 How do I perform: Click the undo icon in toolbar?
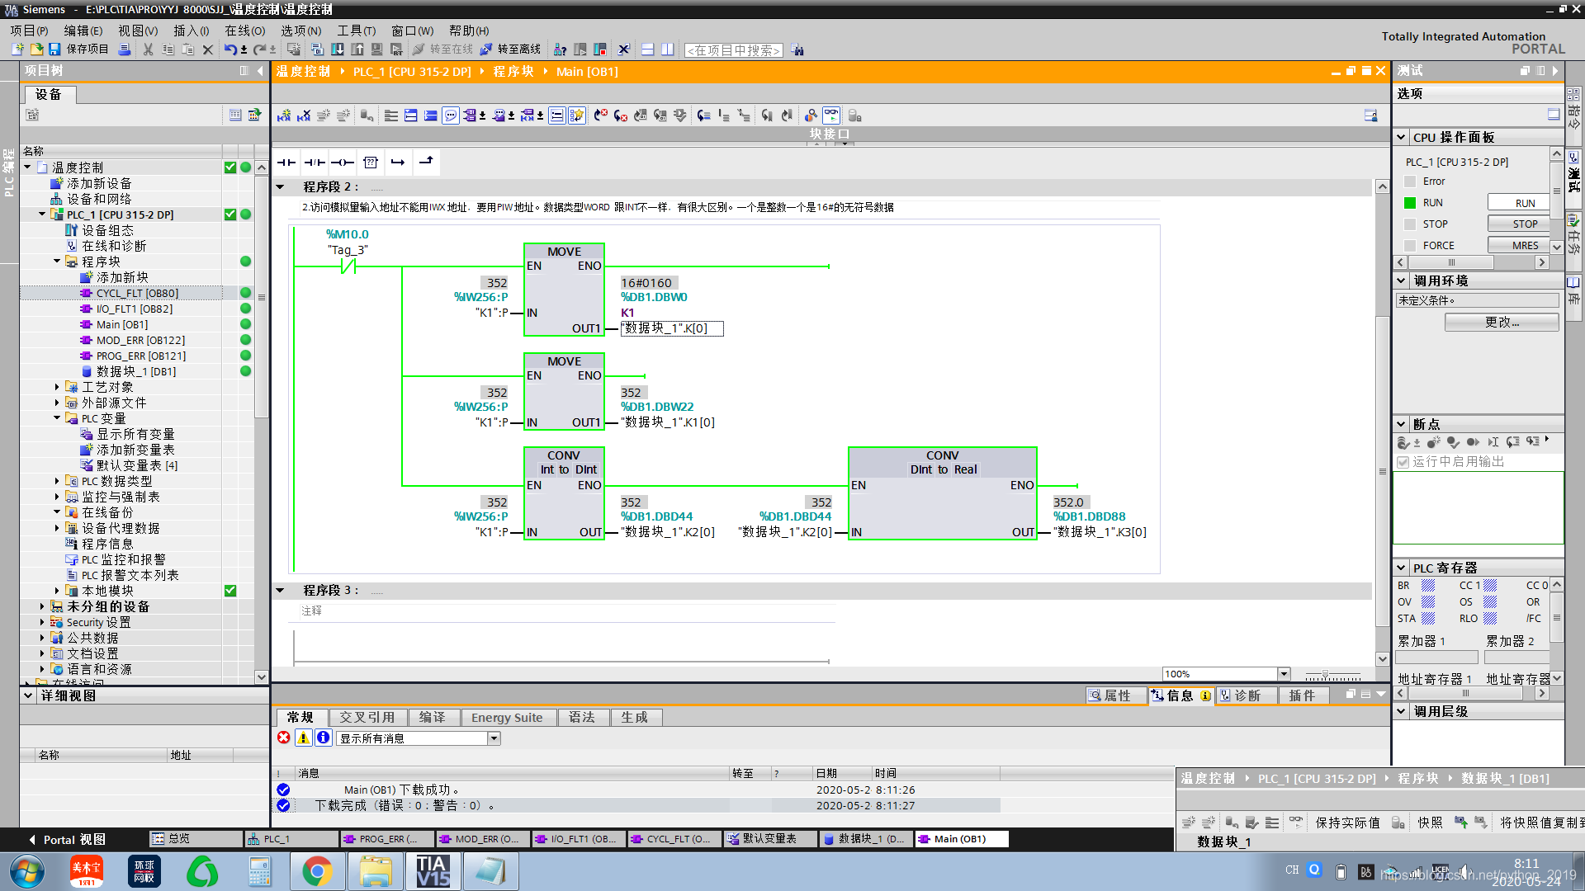tap(230, 49)
